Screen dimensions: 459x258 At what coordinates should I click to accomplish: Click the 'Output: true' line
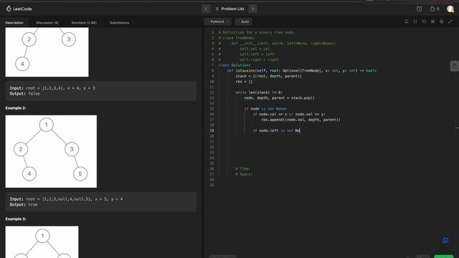[24, 204]
